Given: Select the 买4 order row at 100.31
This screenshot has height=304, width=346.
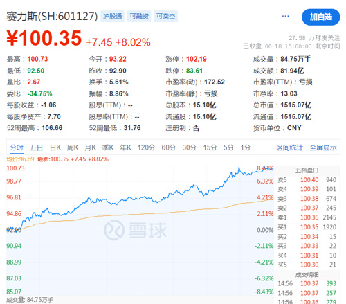Looking at the screenshot, I should pos(307,256).
